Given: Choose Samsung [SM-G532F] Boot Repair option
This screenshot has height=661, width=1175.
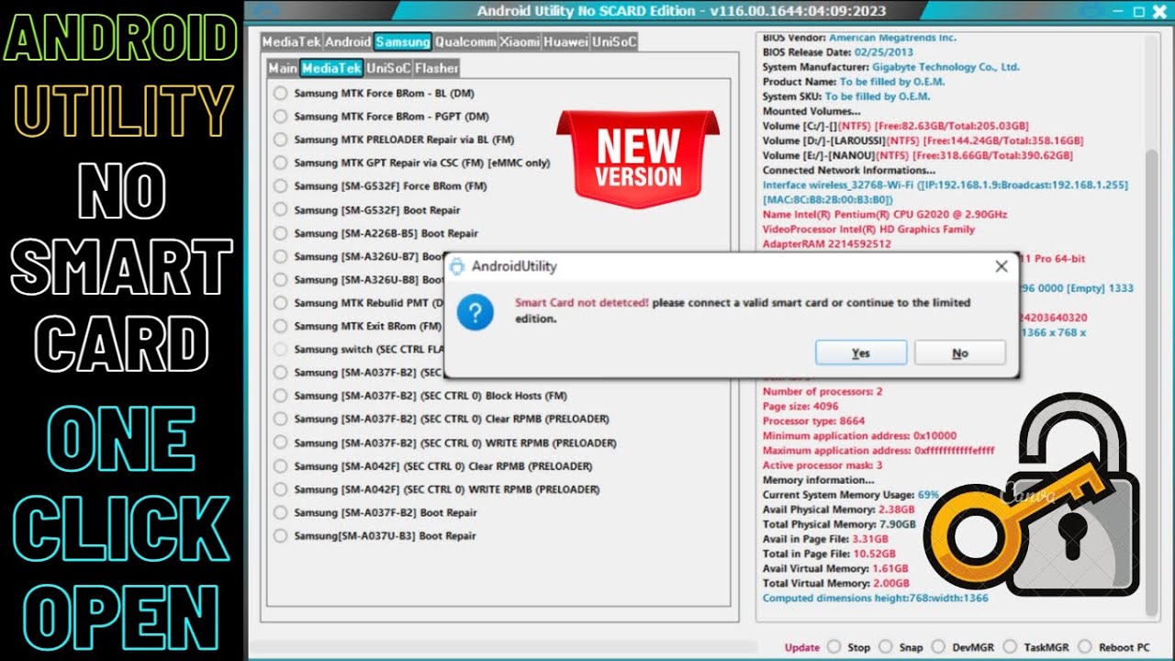Looking at the screenshot, I should 281,210.
